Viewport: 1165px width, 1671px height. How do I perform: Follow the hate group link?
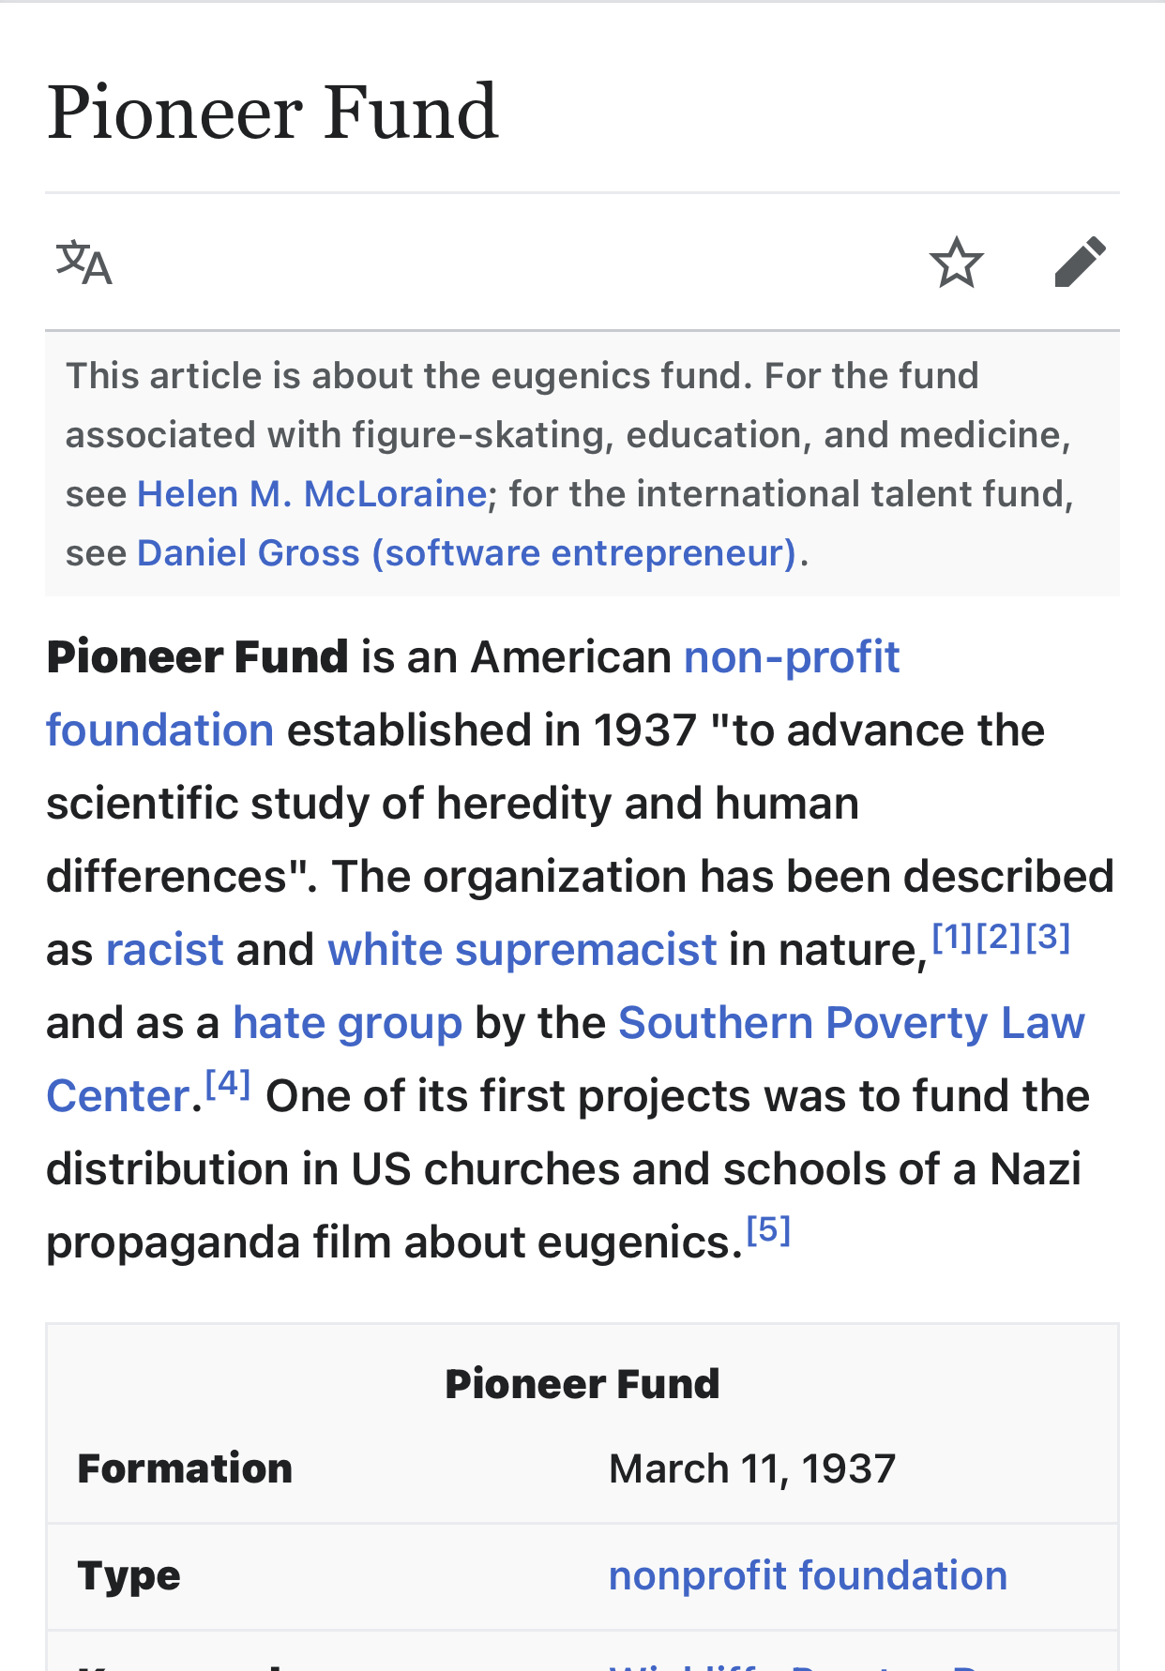coord(348,1022)
